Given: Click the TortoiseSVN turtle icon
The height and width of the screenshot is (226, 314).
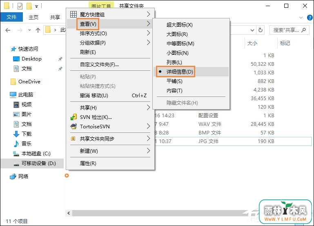Looking at the screenshot, I should pos(73,126).
